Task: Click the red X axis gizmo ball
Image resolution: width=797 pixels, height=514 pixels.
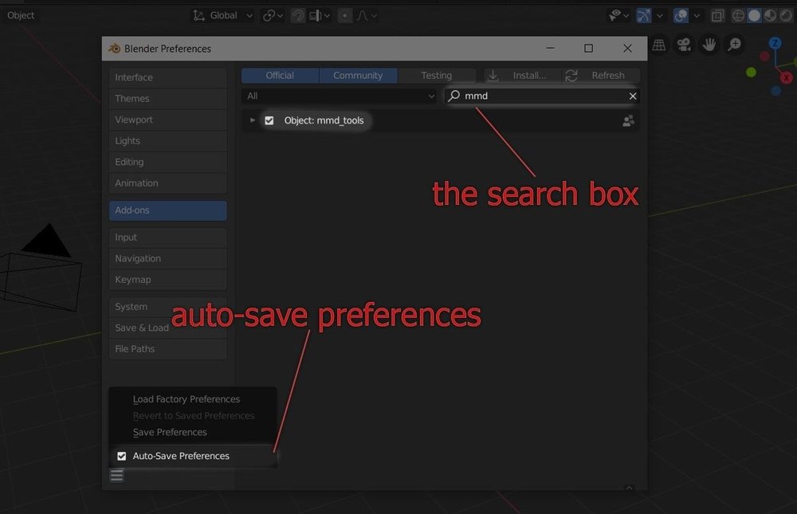Action: click(787, 77)
